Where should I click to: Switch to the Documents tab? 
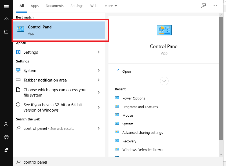click(54, 6)
